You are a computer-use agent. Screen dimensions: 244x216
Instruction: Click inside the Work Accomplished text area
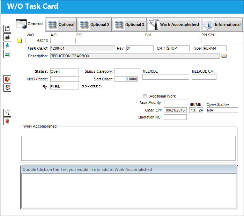point(128,148)
